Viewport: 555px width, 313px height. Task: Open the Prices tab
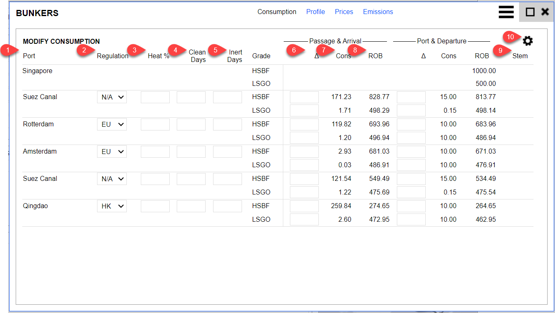pos(344,12)
